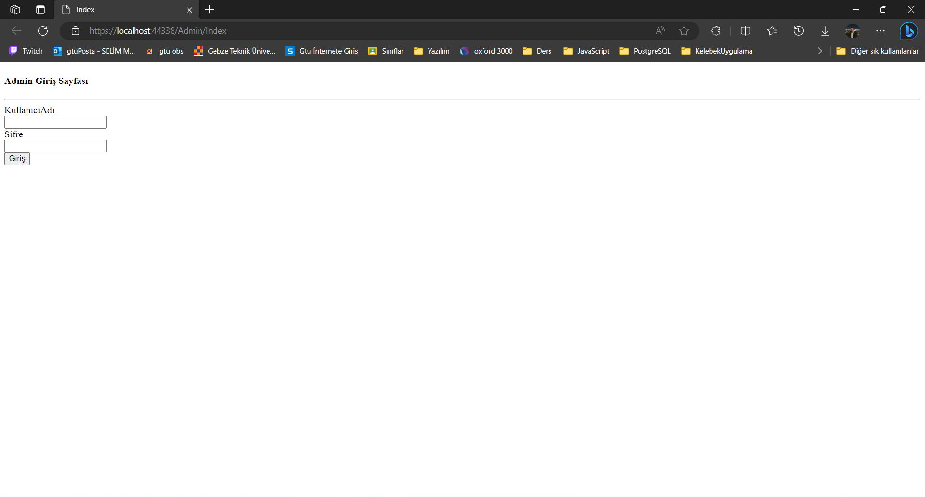Image resolution: width=925 pixels, height=497 pixels.
Task: Click the Admin Giriş Sayfası heading
Action: (46, 81)
